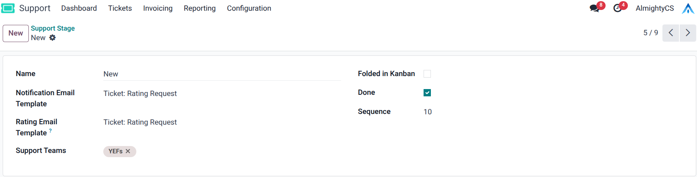This screenshot has width=697, height=177.
Task: Click the New record button
Action: 16,33
